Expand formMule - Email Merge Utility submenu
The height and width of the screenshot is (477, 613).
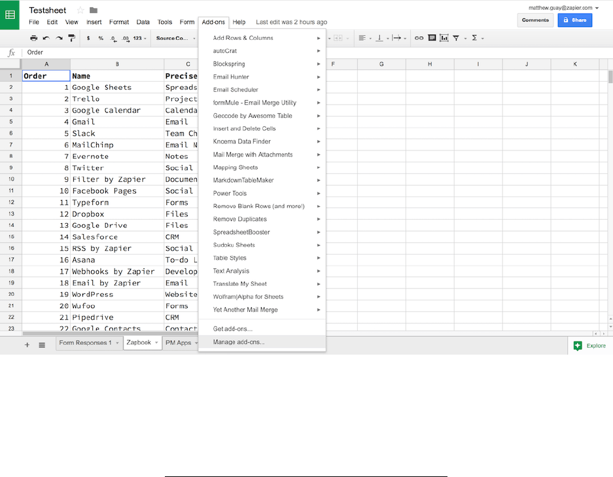point(262,103)
